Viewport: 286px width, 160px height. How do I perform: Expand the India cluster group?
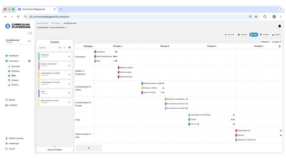[x=69, y=93]
